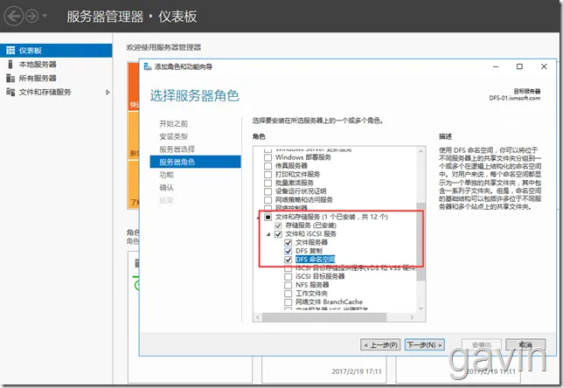Click the 文件和存储服务 sidebar icon

tap(10, 92)
